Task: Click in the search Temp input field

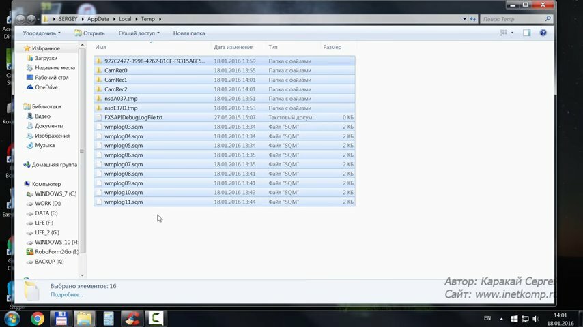Action: point(513,19)
